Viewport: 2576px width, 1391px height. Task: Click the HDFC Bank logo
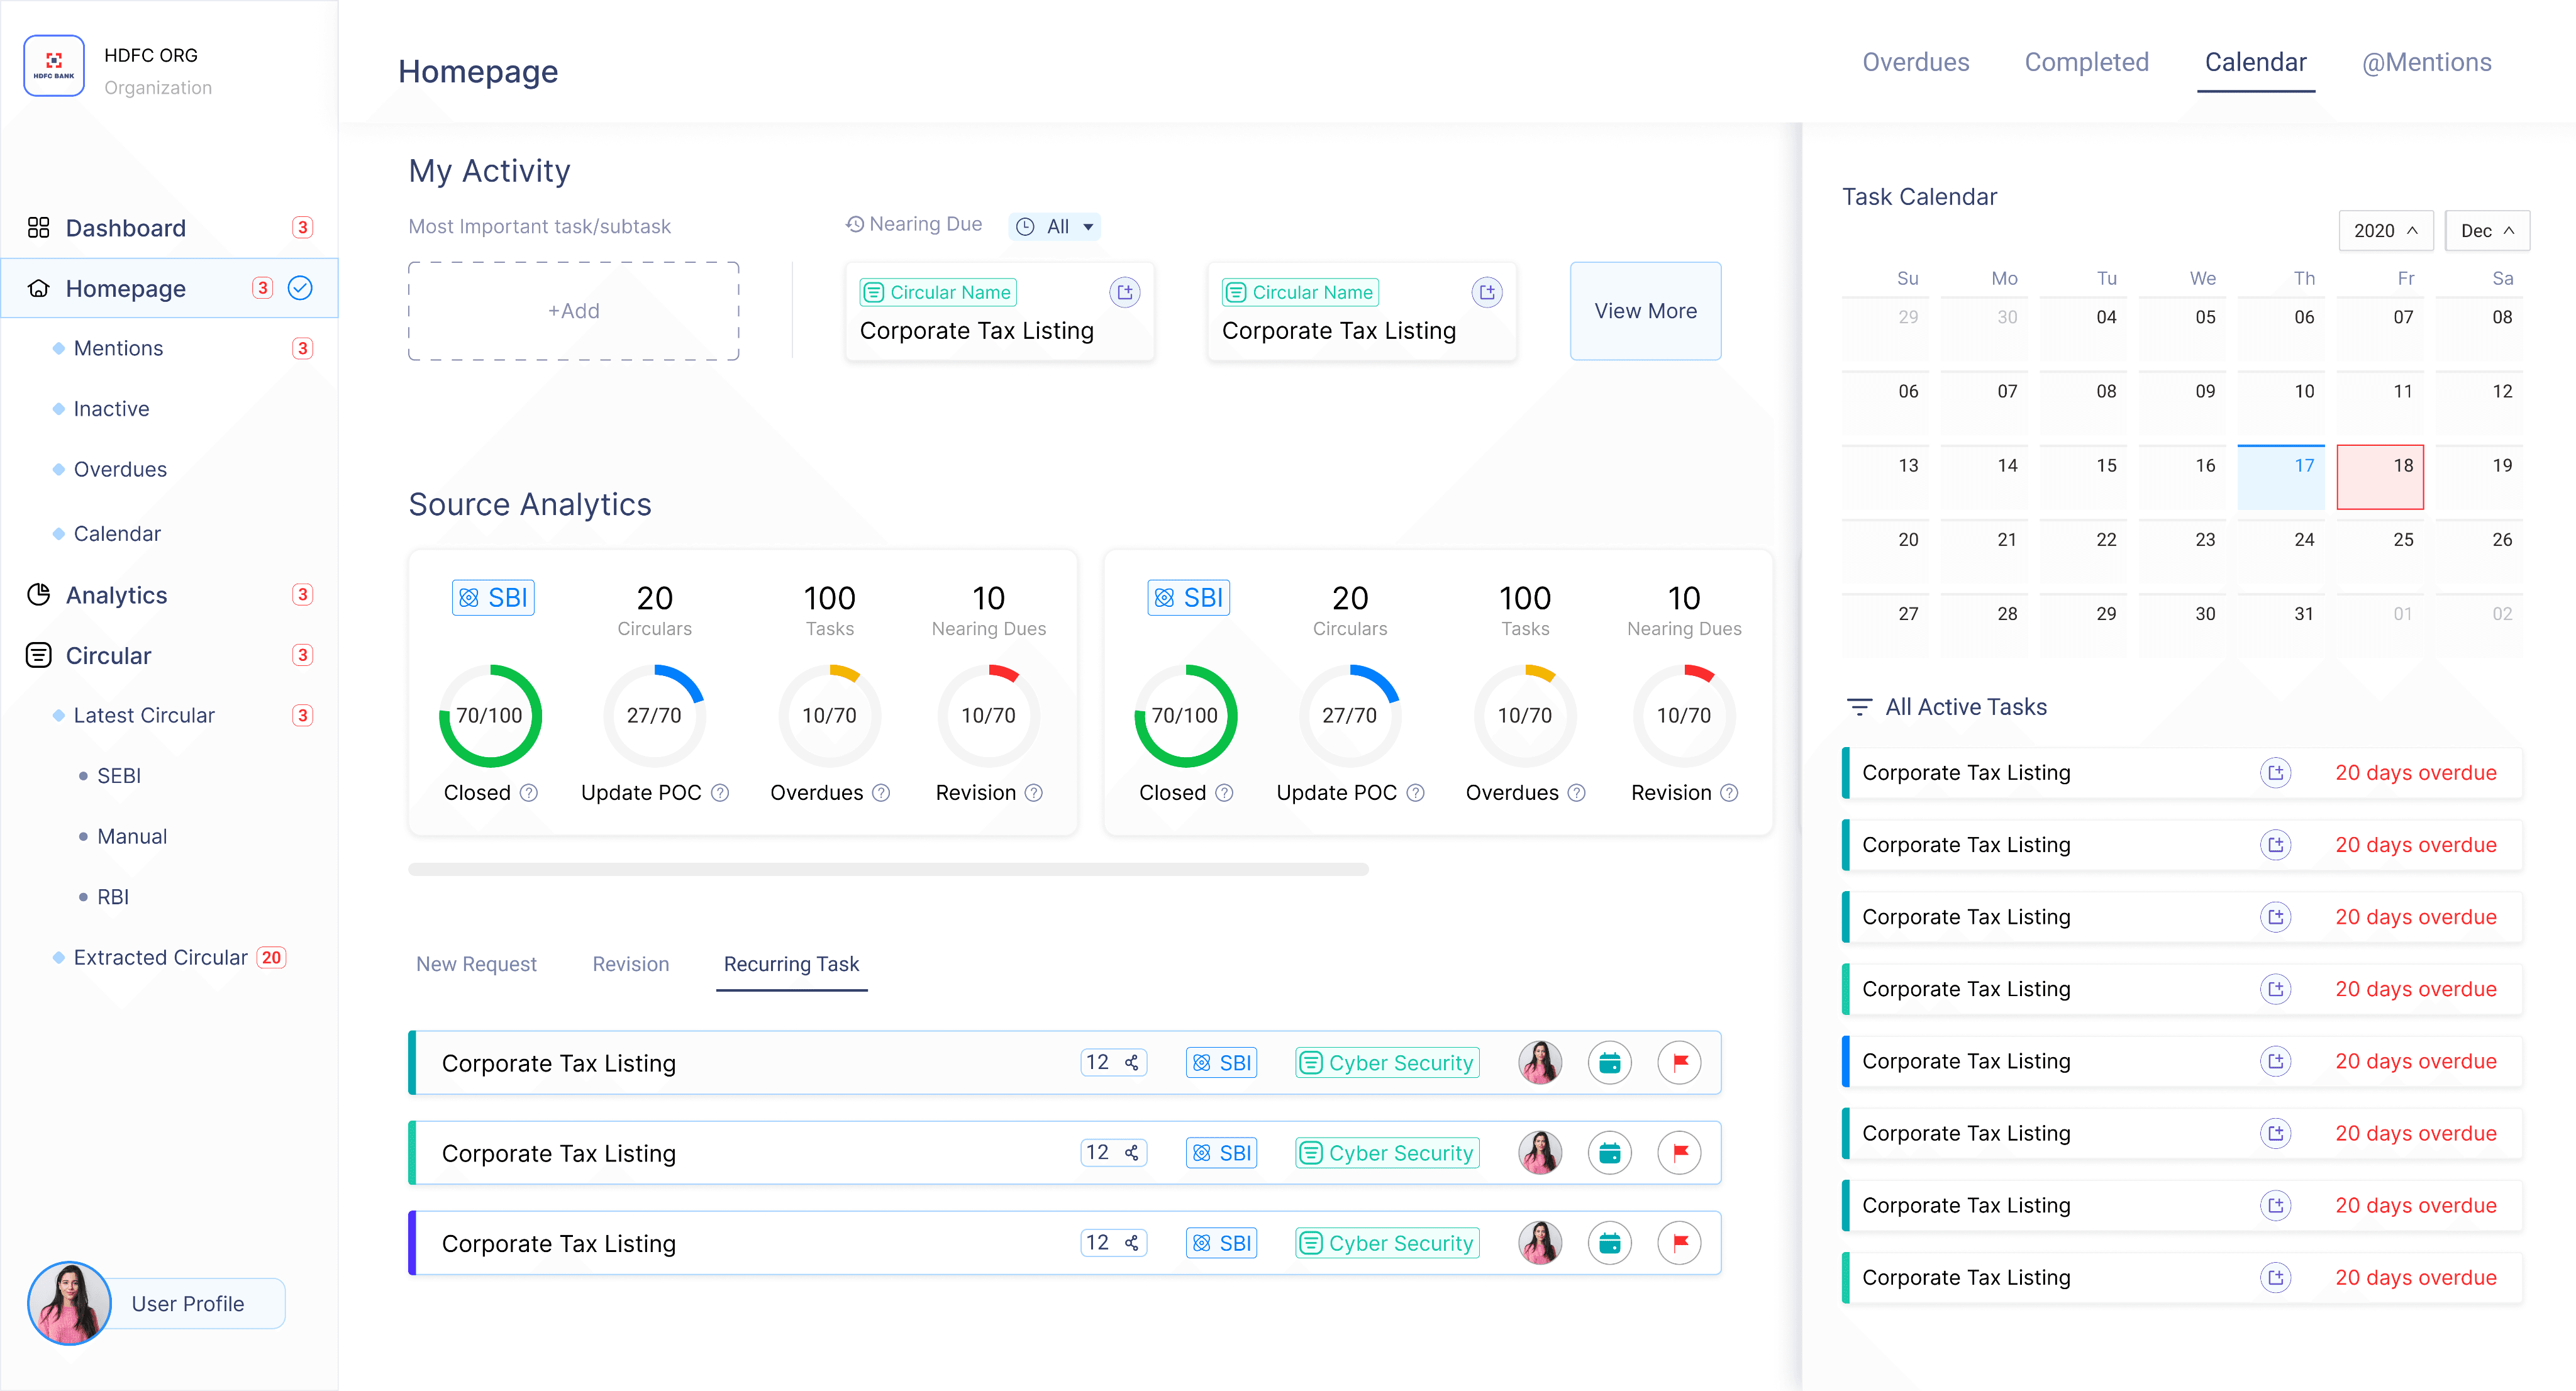tap(54, 66)
